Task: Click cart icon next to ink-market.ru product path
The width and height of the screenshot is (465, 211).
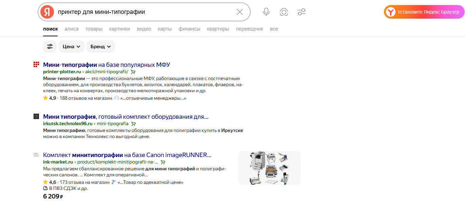Action: [x=163, y=162]
